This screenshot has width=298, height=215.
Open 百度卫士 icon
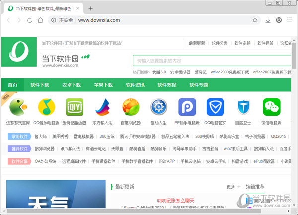point(243,107)
